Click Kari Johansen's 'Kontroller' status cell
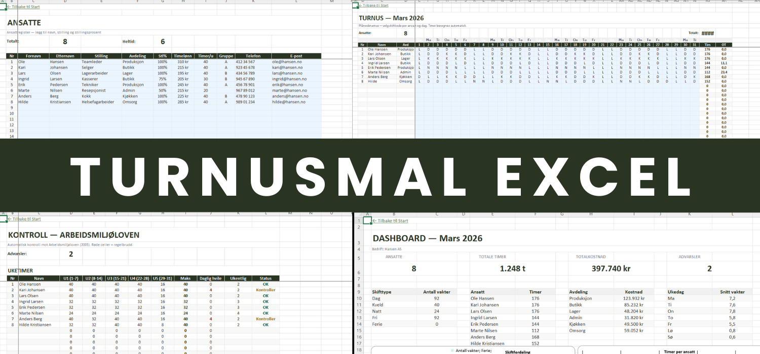Screen dimensions: 760x354 (x=265, y=290)
